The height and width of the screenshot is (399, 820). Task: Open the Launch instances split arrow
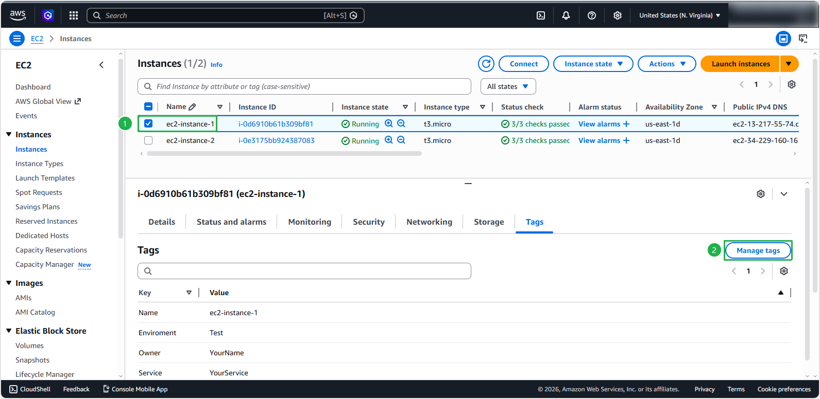[x=789, y=64]
